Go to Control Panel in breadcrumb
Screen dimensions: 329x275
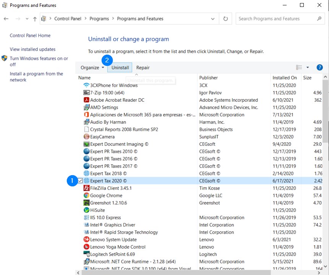pos(68,19)
